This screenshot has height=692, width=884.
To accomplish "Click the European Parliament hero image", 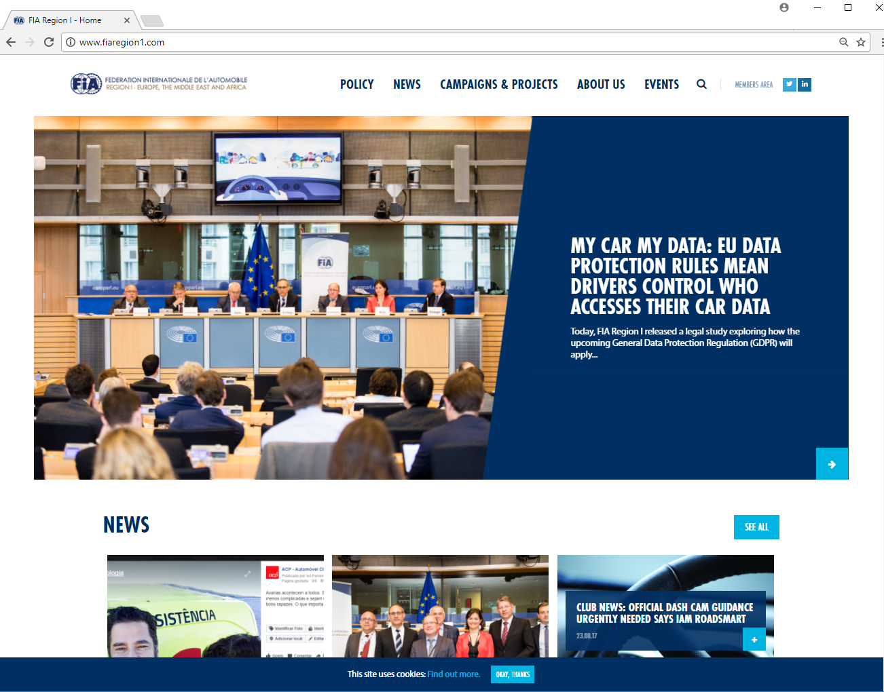I will coord(278,298).
